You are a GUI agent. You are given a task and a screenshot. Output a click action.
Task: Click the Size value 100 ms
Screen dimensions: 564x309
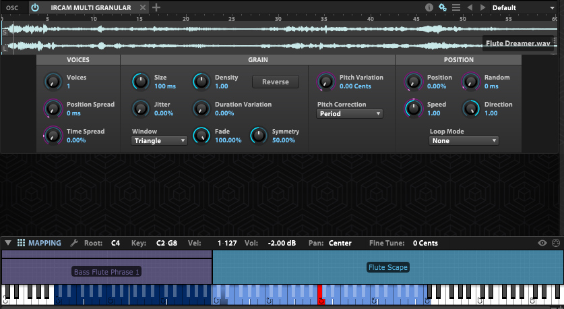[165, 86]
